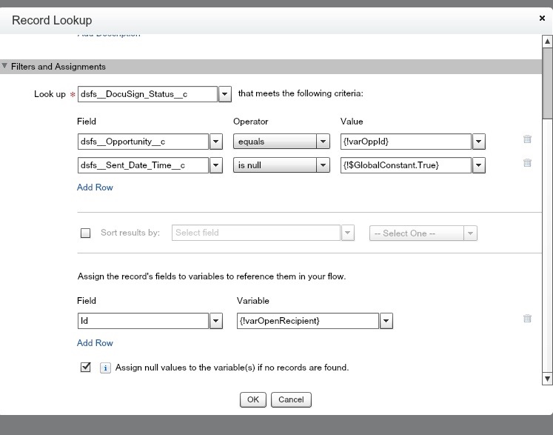Open the is null operator dropdown
Image resolution: width=553 pixels, height=435 pixels.
[323, 165]
